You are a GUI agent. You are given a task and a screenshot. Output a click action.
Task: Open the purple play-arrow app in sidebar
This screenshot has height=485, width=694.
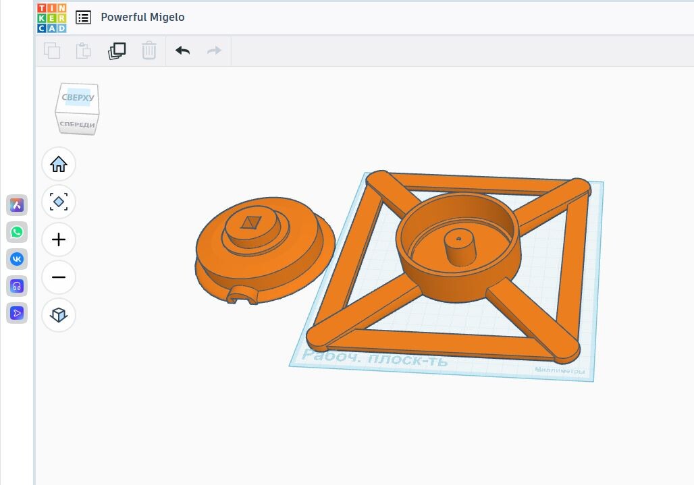click(17, 313)
